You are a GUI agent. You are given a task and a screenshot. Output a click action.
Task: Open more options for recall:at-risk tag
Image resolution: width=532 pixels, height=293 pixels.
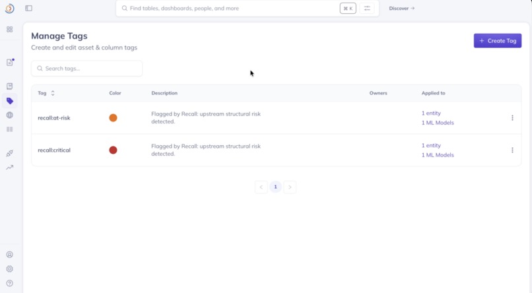512,117
